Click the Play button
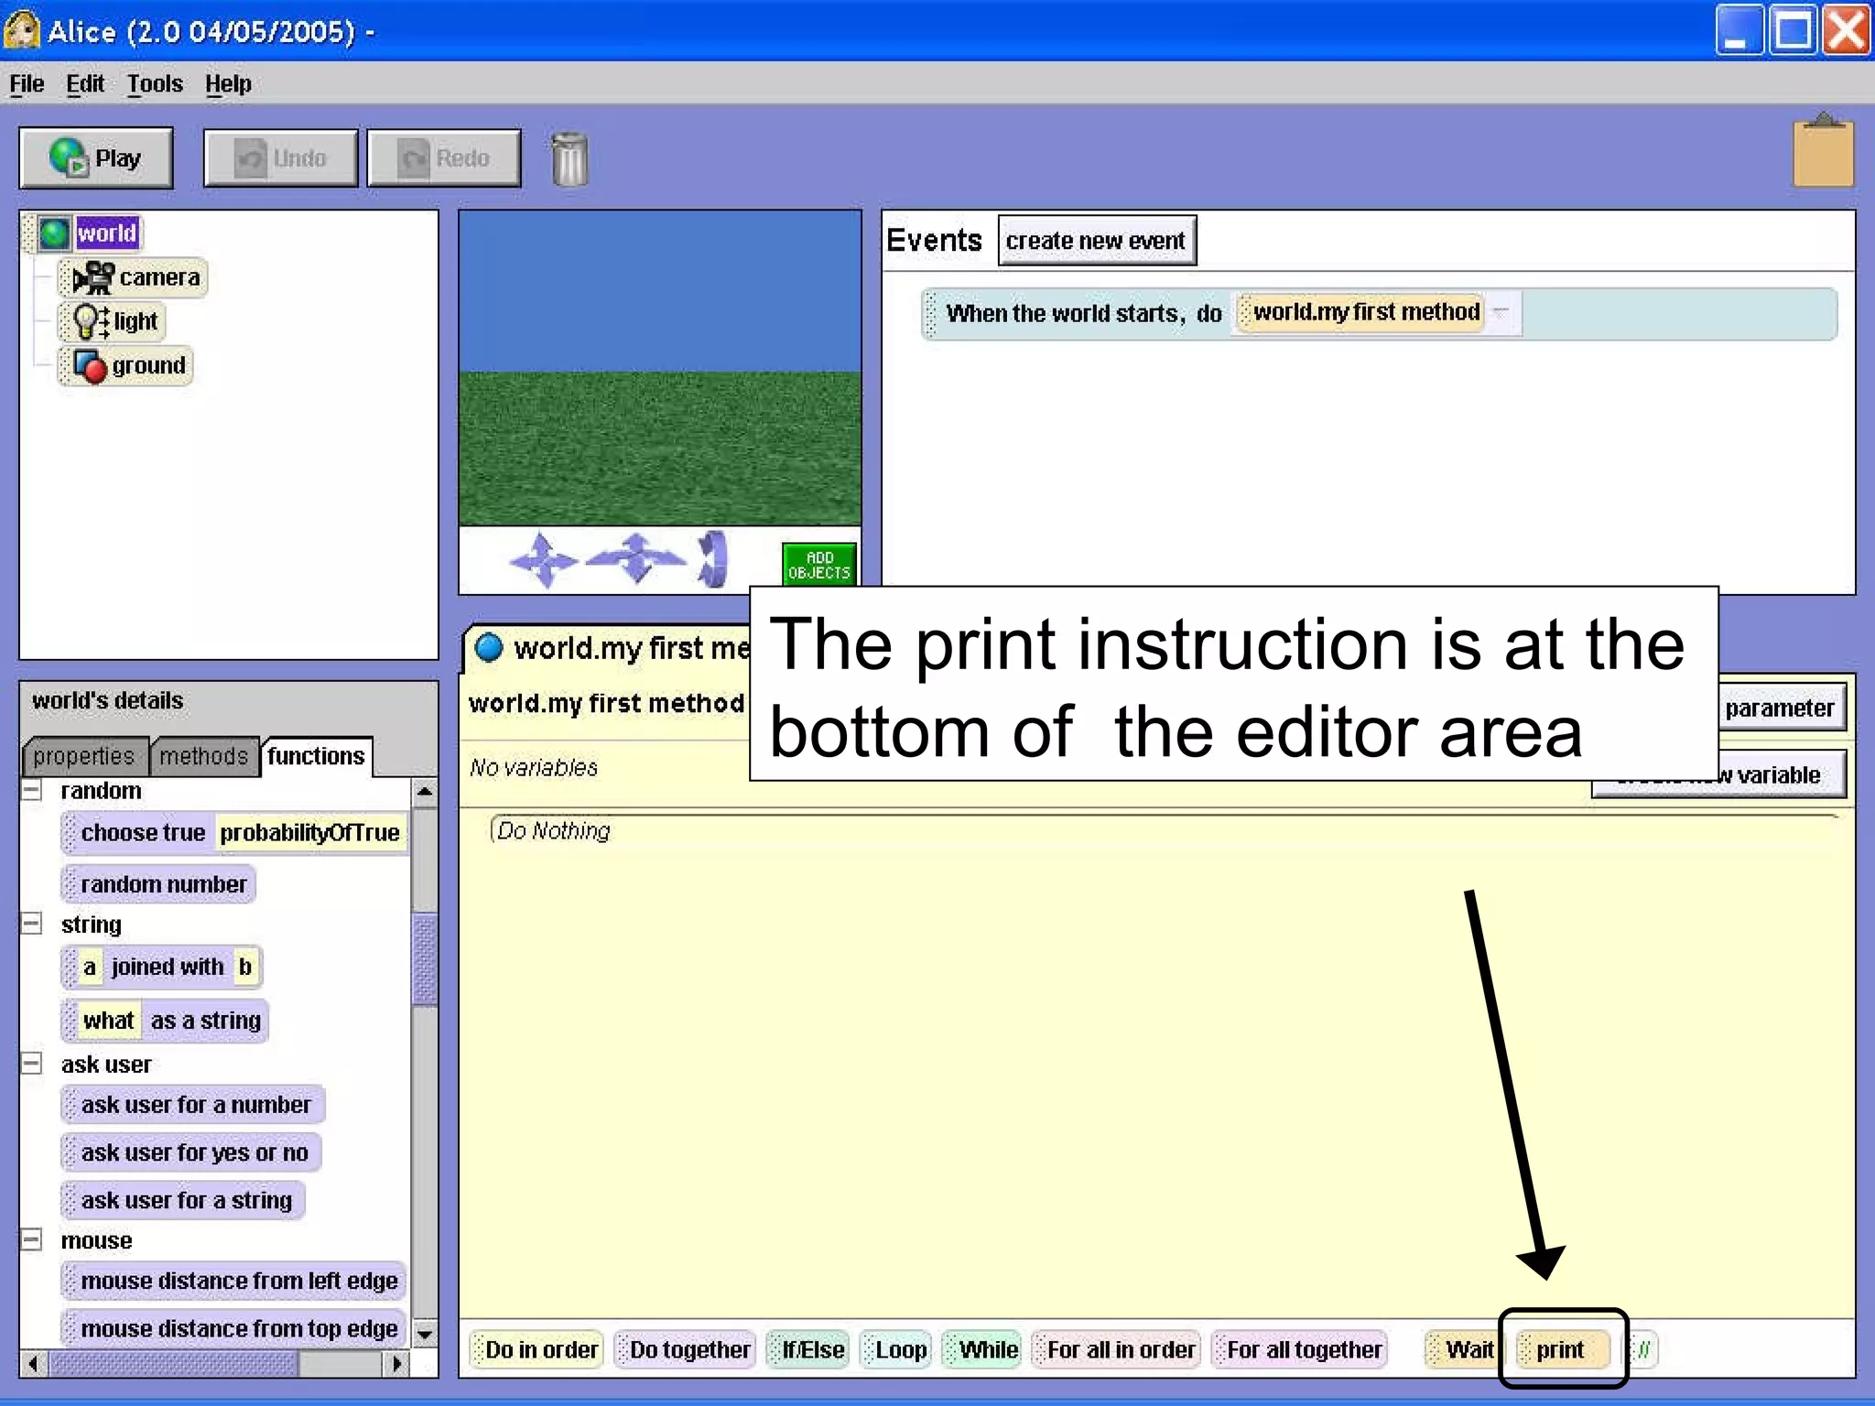Screen dimensions: 1875x1406 96,158
